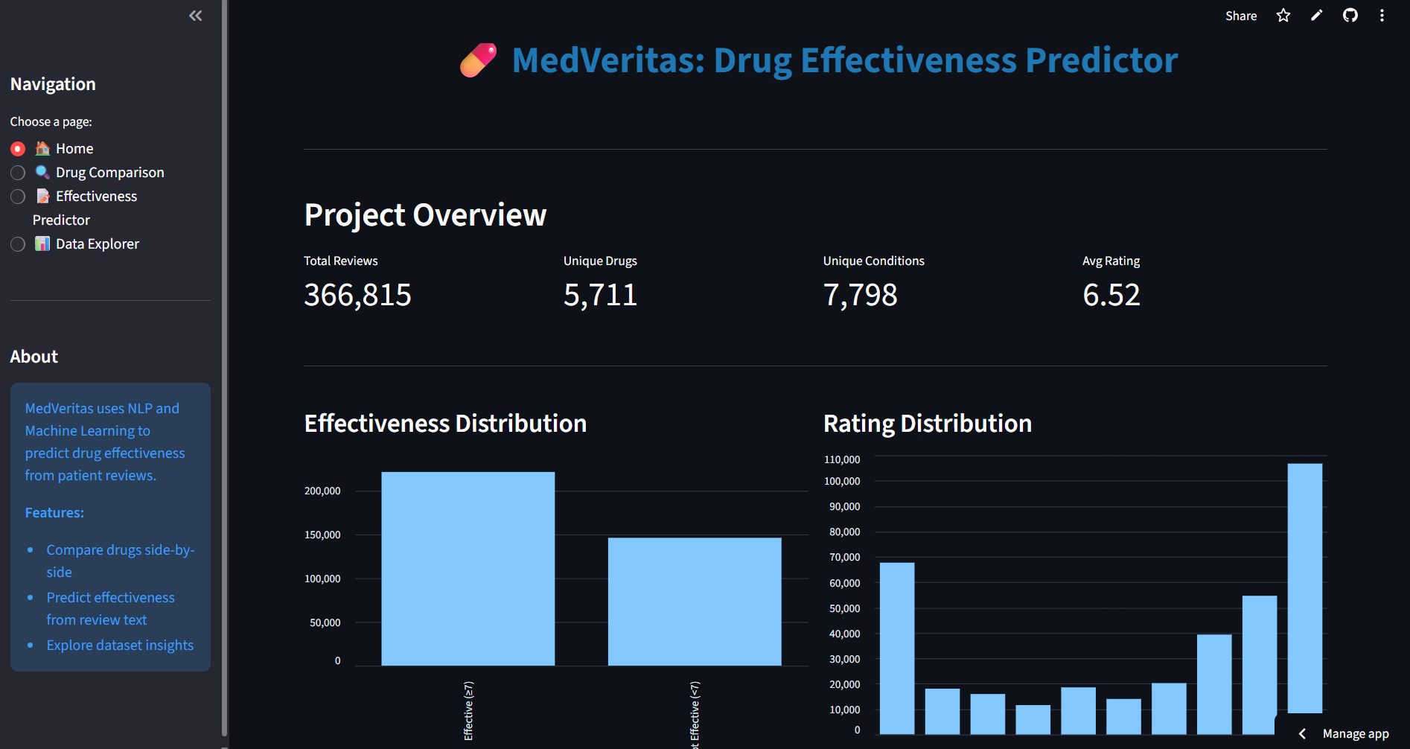The image size is (1410, 749).
Task: Click the magnifier icon beside Drug Comparison
Action: (42, 172)
